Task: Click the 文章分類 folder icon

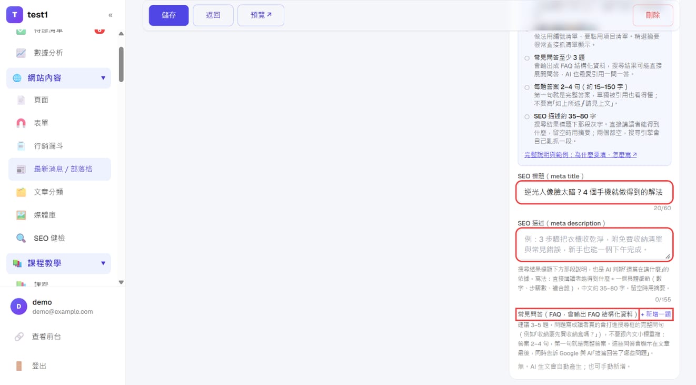Action: (21, 192)
